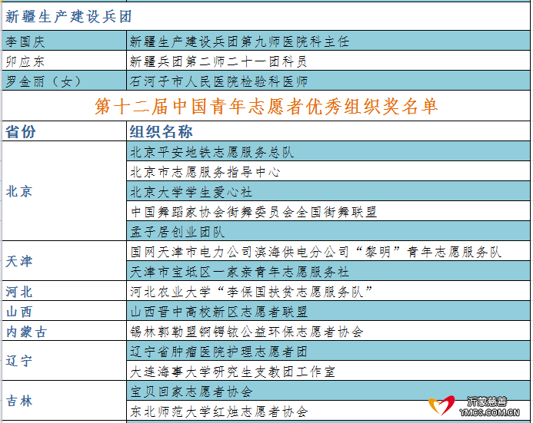Select row 山西晋中高校新区志愿者联盟

328,311
